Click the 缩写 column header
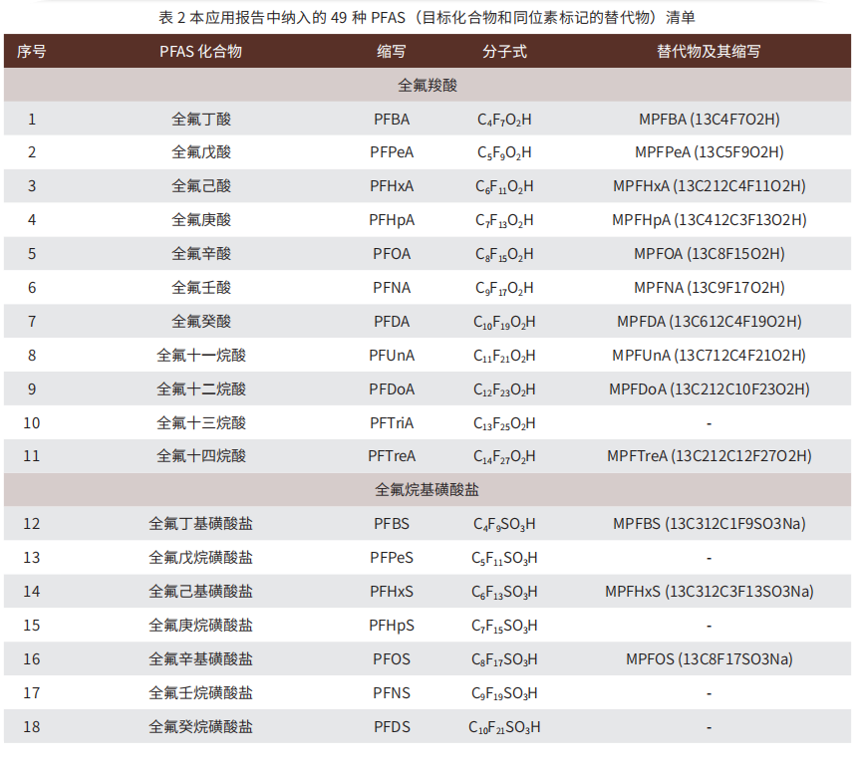 pyautogui.click(x=391, y=52)
